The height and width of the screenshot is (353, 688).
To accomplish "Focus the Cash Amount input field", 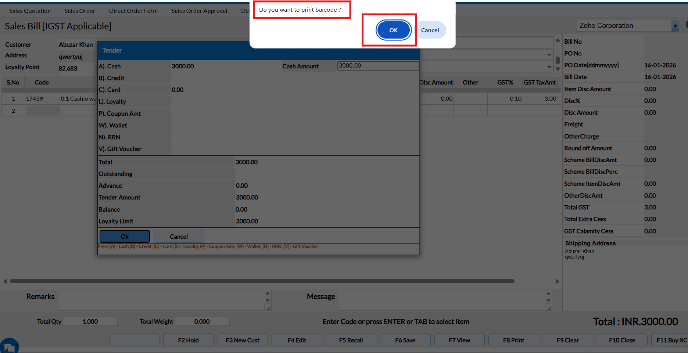I will (378, 66).
